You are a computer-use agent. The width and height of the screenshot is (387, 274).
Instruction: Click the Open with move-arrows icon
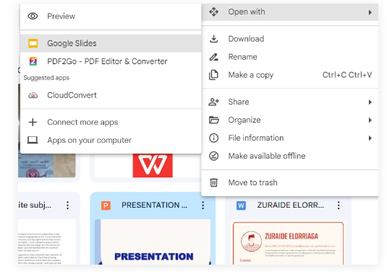(213, 12)
